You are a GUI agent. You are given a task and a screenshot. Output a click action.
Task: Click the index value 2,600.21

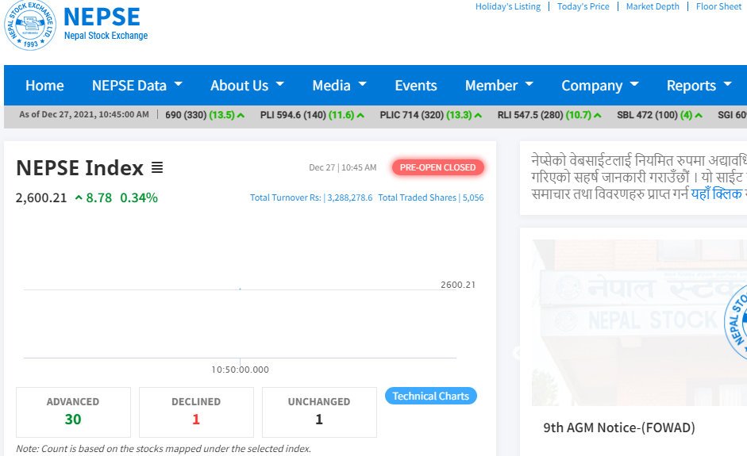coord(41,198)
